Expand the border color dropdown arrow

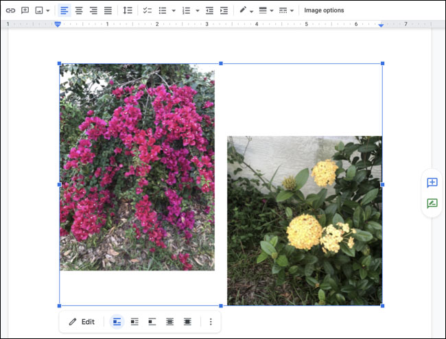tap(251, 11)
